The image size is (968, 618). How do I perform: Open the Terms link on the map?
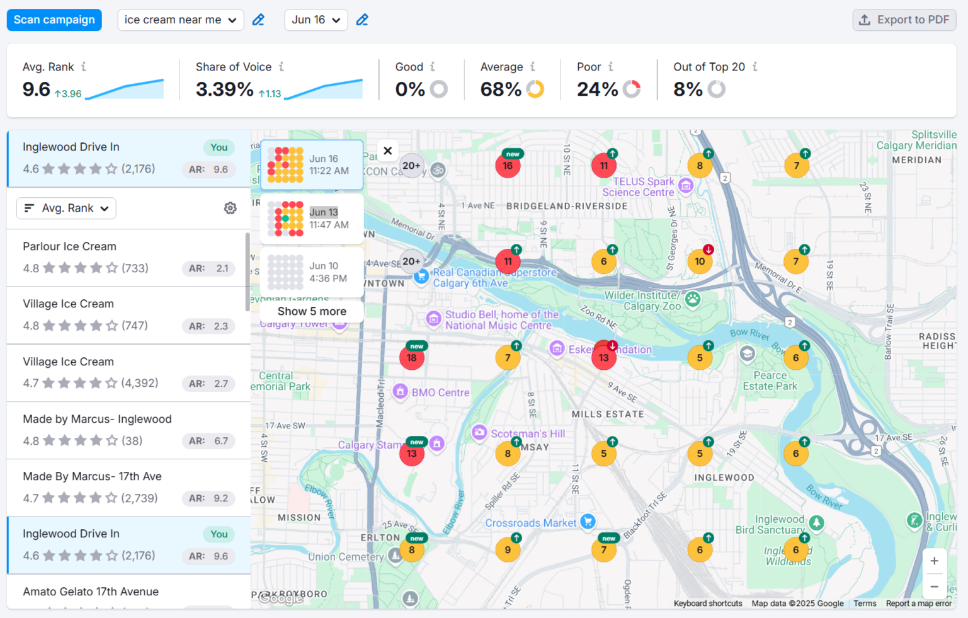[x=865, y=603]
